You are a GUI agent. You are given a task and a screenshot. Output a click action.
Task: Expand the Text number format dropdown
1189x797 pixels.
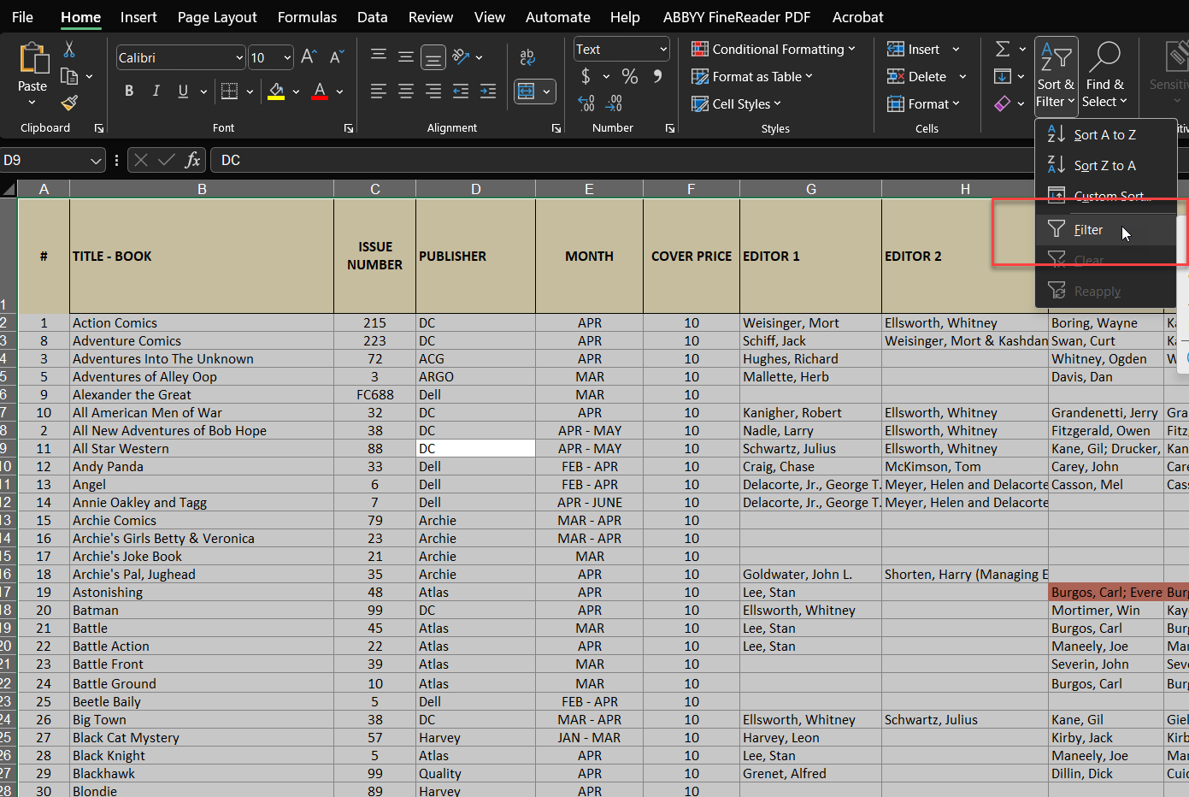tap(663, 50)
